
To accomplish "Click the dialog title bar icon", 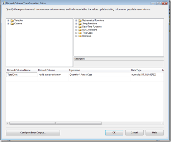I will click(4, 3).
